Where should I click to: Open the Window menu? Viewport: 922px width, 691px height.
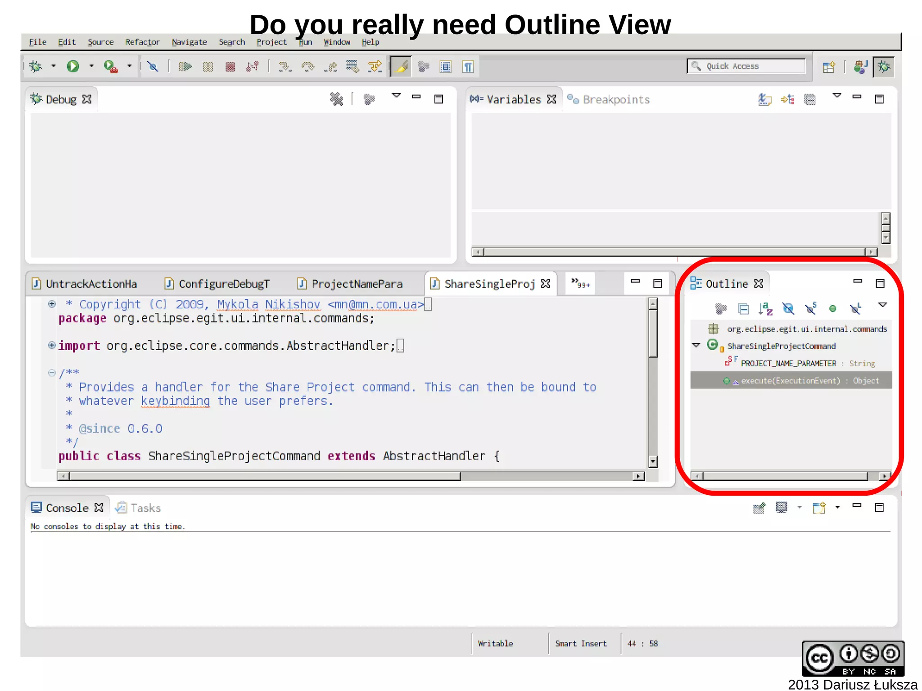click(x=337, y=42)
